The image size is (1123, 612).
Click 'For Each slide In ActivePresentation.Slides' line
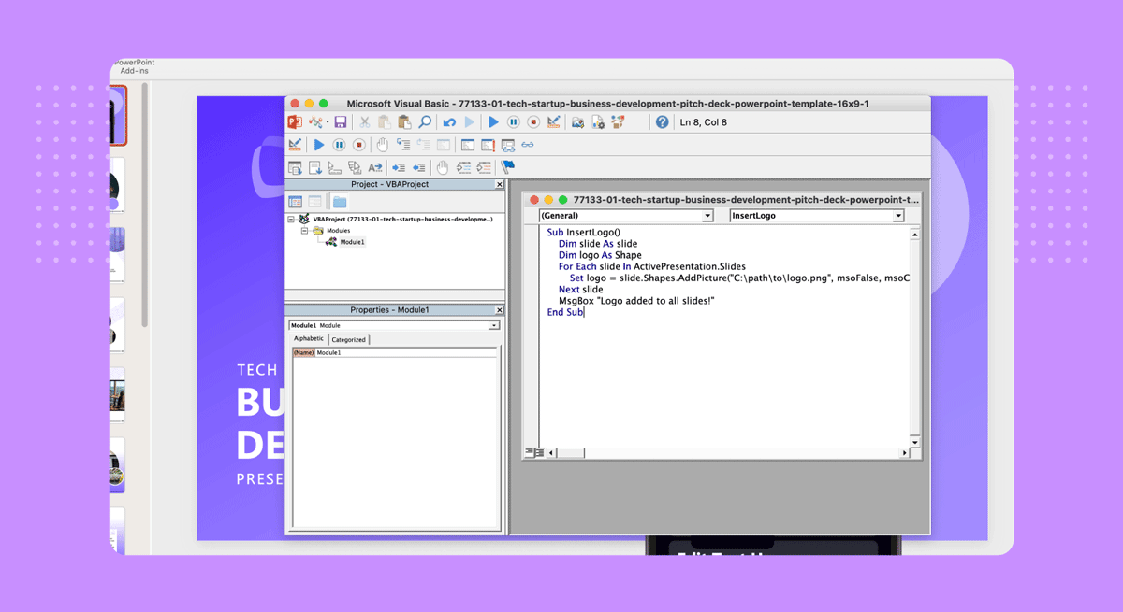[652, 266]
